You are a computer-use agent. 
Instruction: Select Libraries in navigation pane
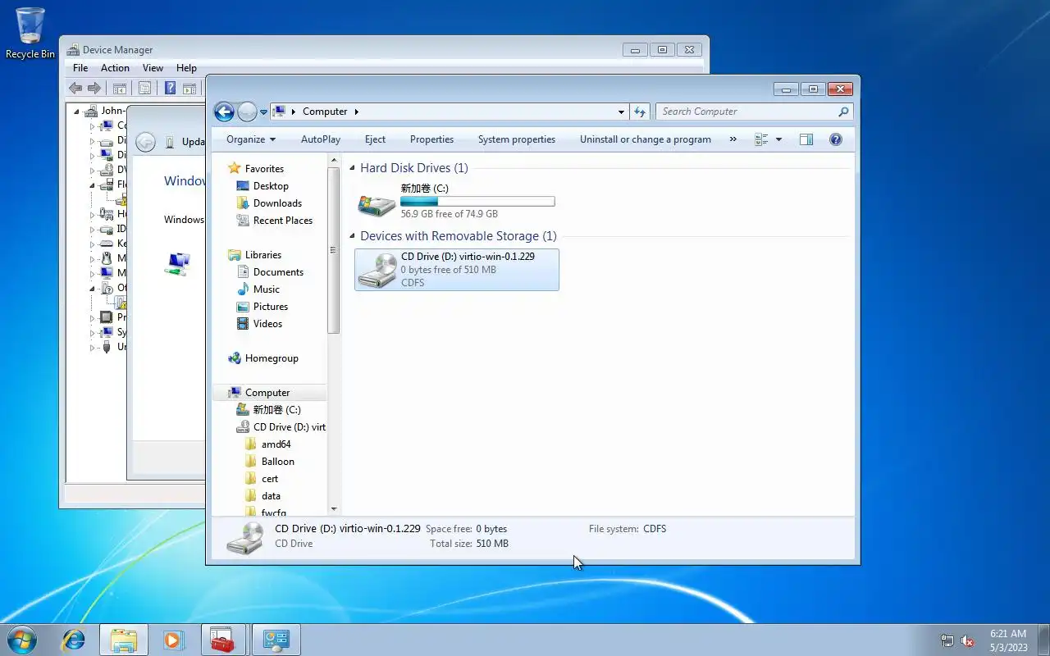click(x=263, y=255)
